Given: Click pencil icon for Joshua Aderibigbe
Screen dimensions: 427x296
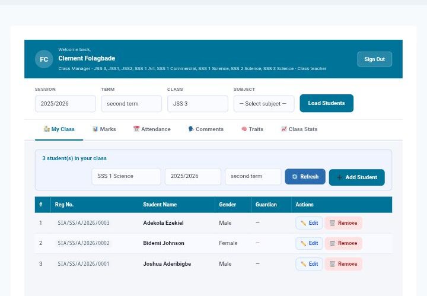Looking at the screenshot, I should coord(304,264).
